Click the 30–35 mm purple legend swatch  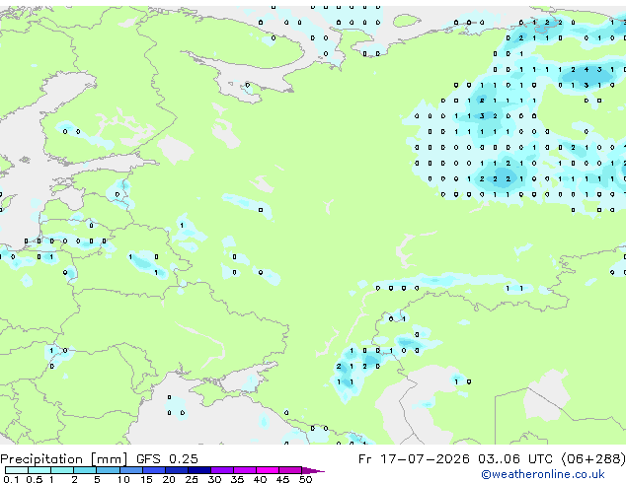(222, 470)
